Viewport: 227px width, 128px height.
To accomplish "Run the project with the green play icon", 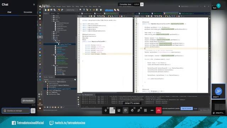I will tap(90, 10).
